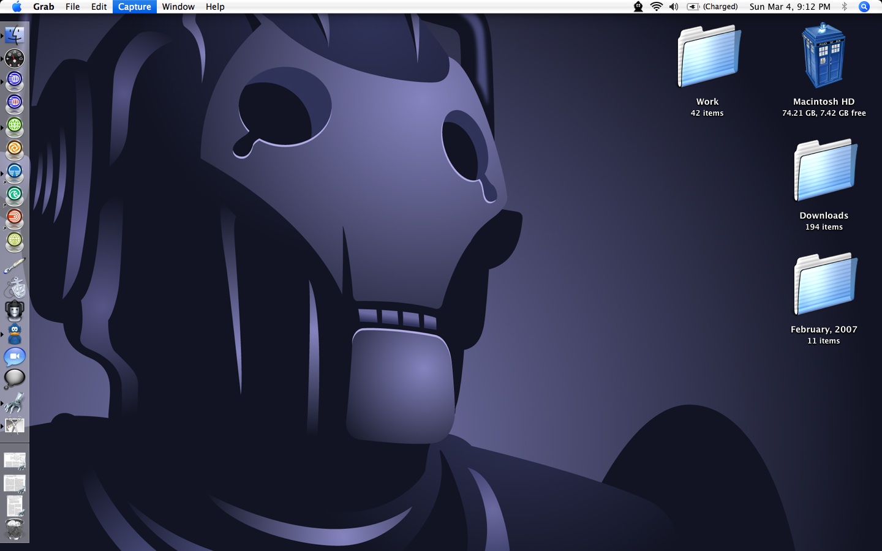The width and height of the screenshot is (882, 551).
Task: Open the Dashboard gauge icon in dock
Action: point(15,58)
